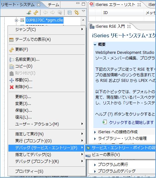156x178 pixels.
Task: Collapse the 概要 section
Action: click(x=95, y=45)
